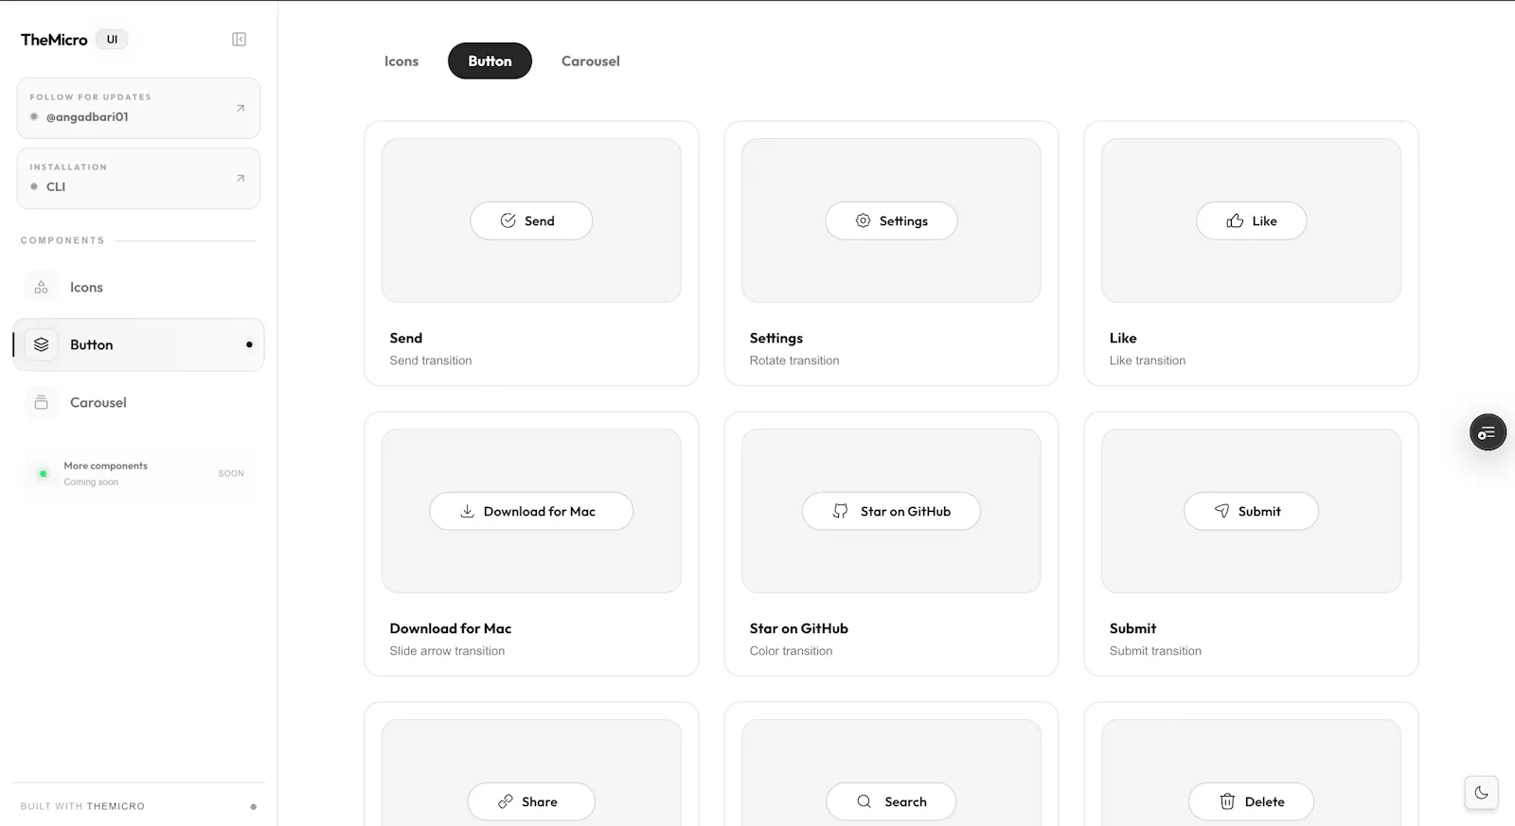Click the Carousel stack icon in sidebar
Viewport: 1515px width, 826px height.
click(41, 402)
